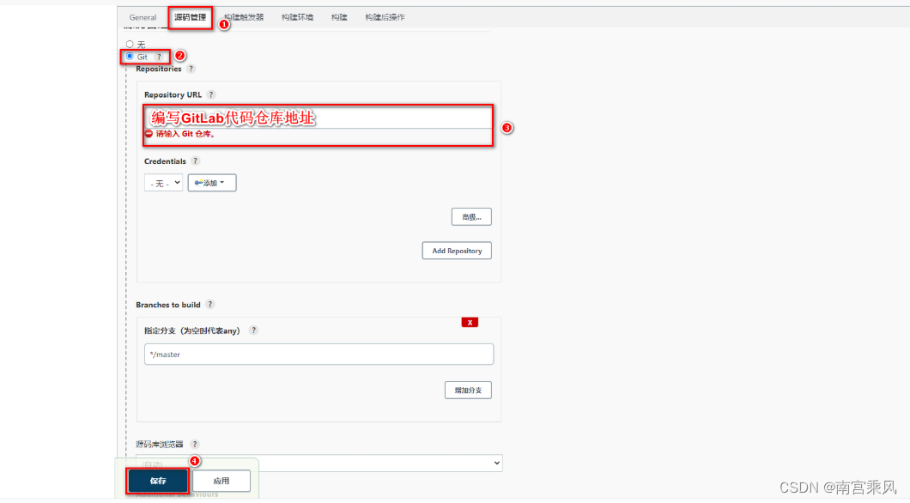Select the 构建 tab
The image size is (910, 503).
(x=339, y=17)
